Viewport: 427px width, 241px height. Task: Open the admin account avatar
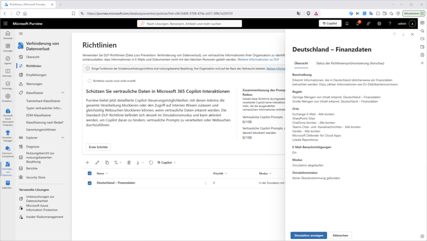tap(412, 24)
